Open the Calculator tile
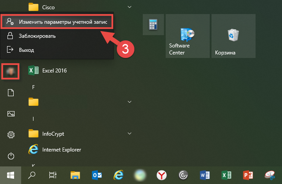 pyautogui.click(x=153, y=25)
